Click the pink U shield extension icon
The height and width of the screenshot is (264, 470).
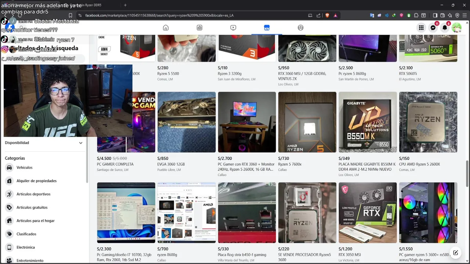coord(401,15)
